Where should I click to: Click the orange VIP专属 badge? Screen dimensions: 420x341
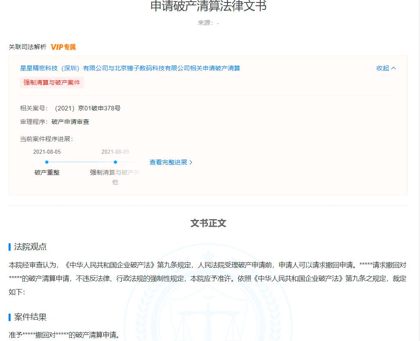[x=63, y=47]
